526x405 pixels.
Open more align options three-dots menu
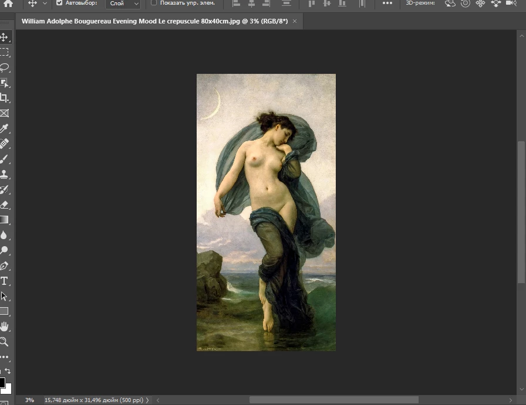tap(387, 3)
